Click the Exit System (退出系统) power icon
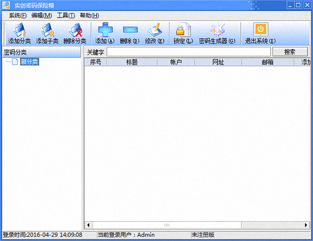Screen dimensions: 313x241 coord(260,33)
